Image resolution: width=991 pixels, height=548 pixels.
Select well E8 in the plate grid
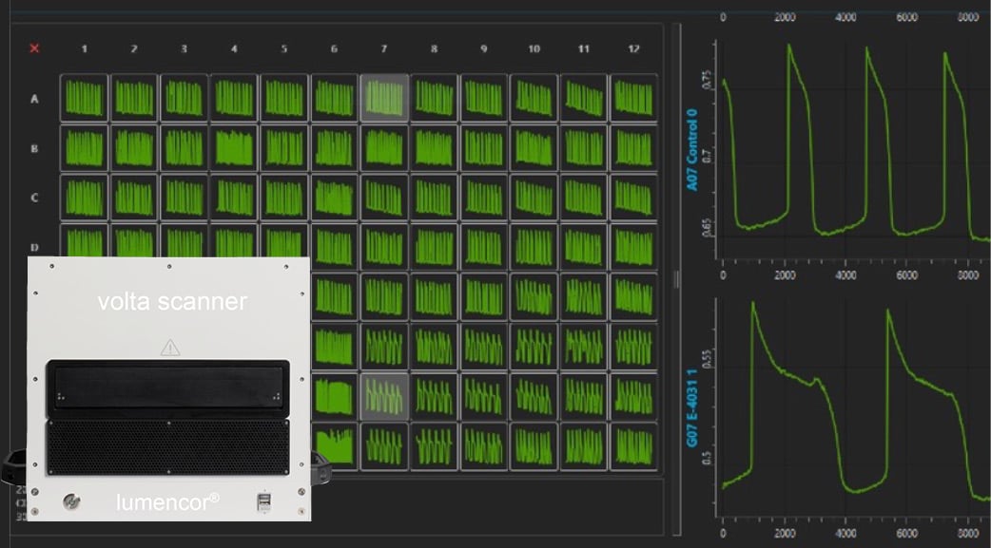click(434, 296)
